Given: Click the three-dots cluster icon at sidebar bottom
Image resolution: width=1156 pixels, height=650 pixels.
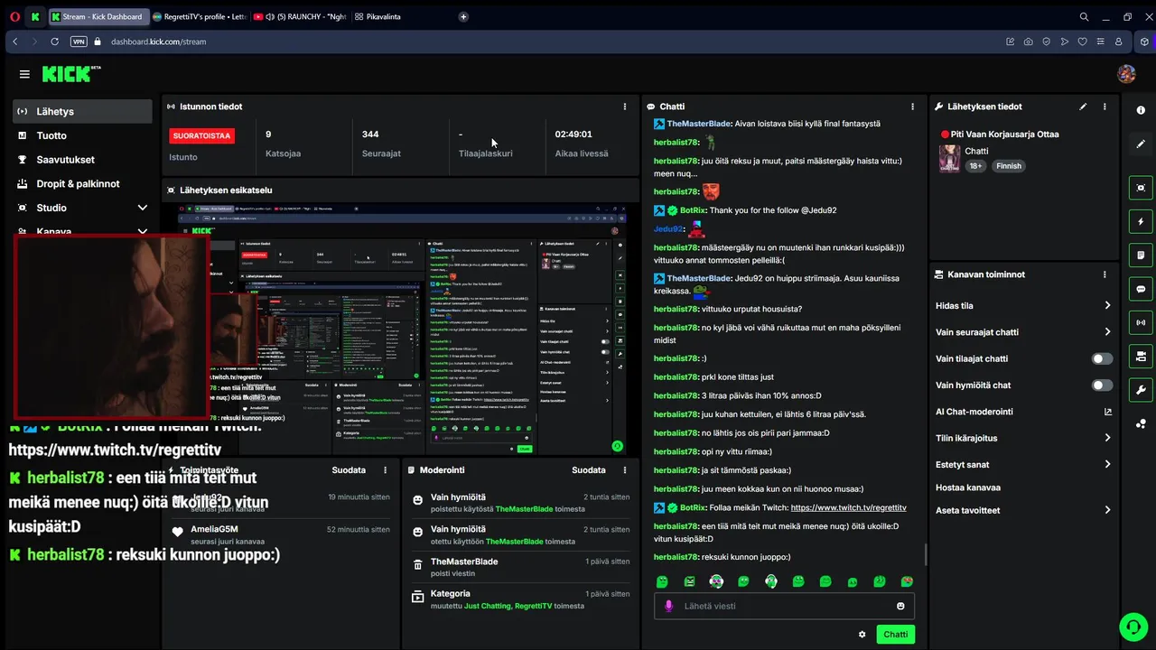Looking at the screenshot, I should click(1141, 423).
